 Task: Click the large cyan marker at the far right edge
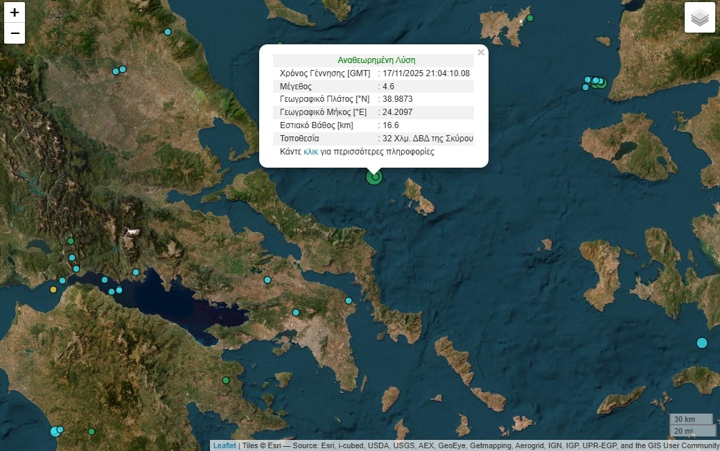[701, 343]
